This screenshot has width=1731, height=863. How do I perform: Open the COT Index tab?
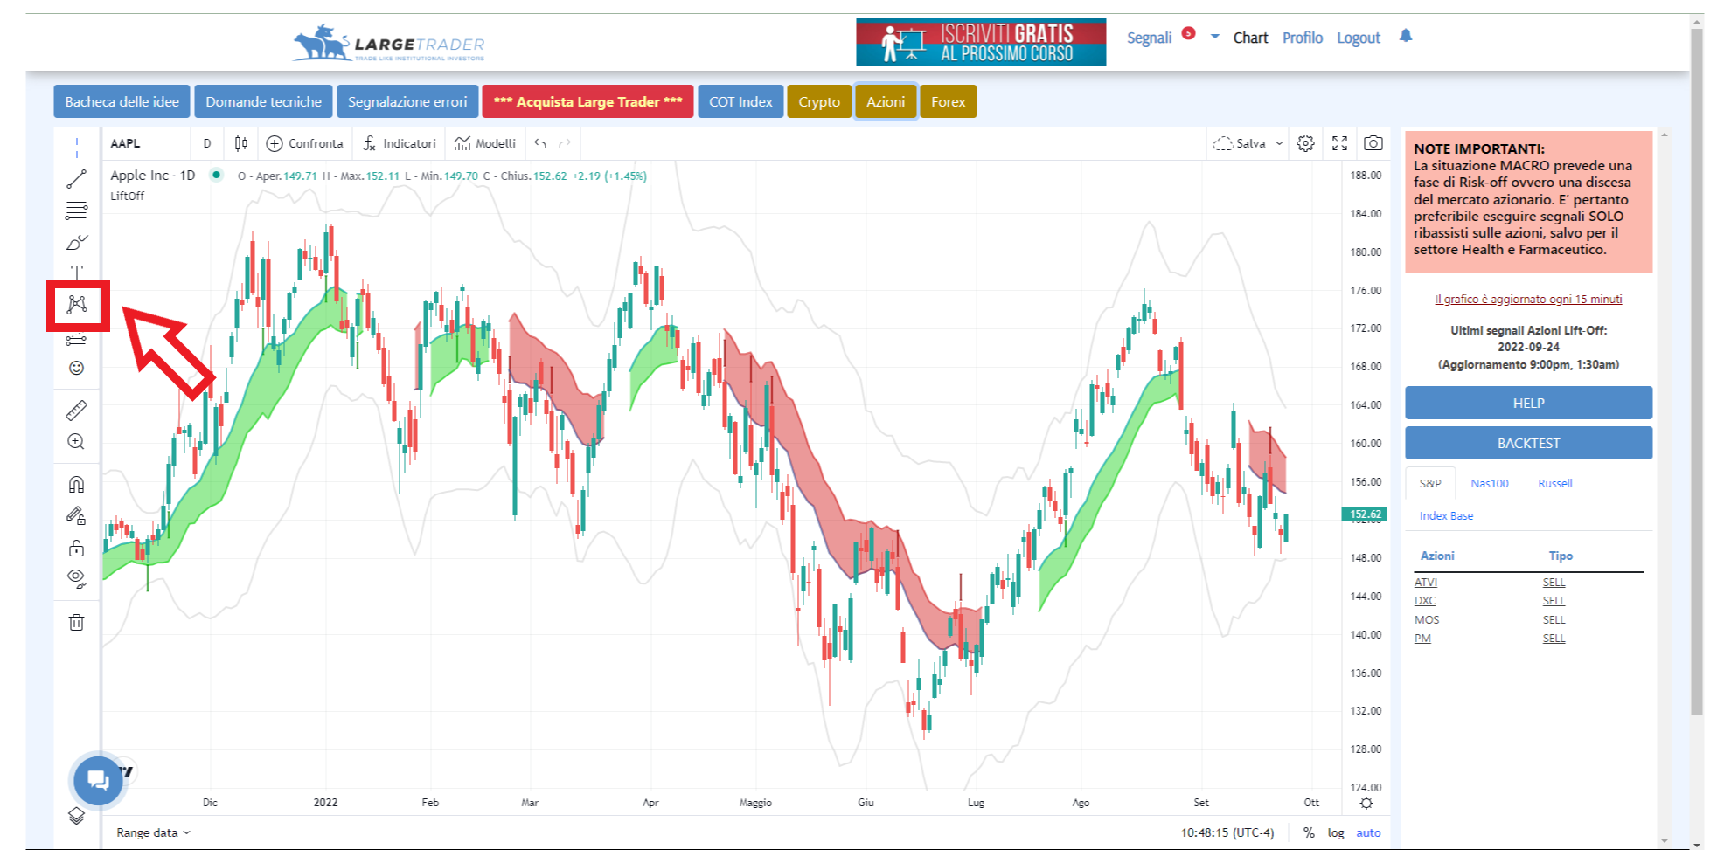[740, 101]
